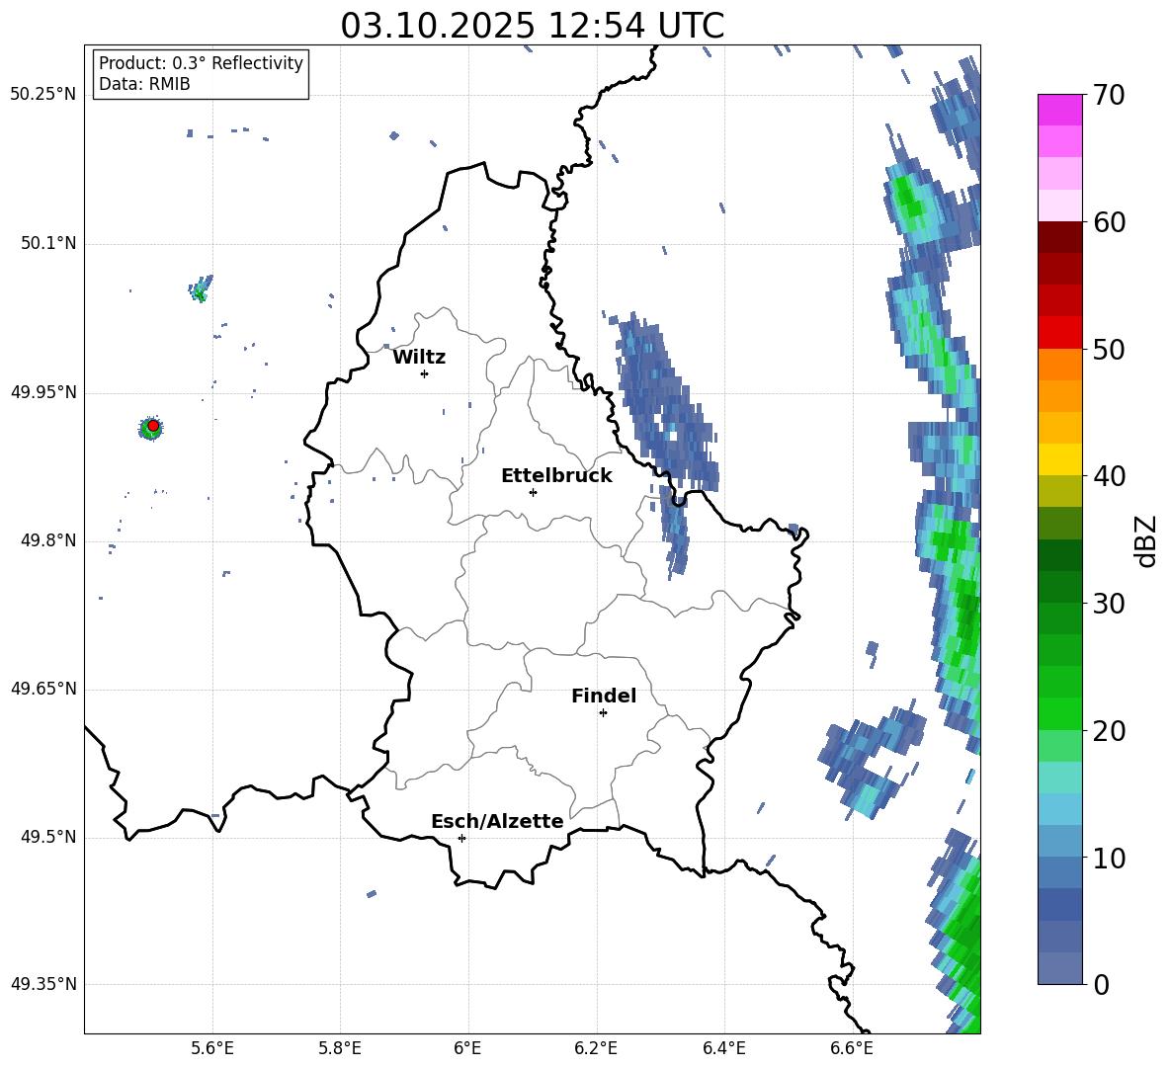Pick the orange colorbar swatch below 50
Screen dimensions: 1170x1068
[x=1059, y=365]
